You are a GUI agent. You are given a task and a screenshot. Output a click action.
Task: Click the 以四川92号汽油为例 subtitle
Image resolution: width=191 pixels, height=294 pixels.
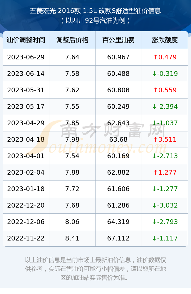(x=95, y=21)
